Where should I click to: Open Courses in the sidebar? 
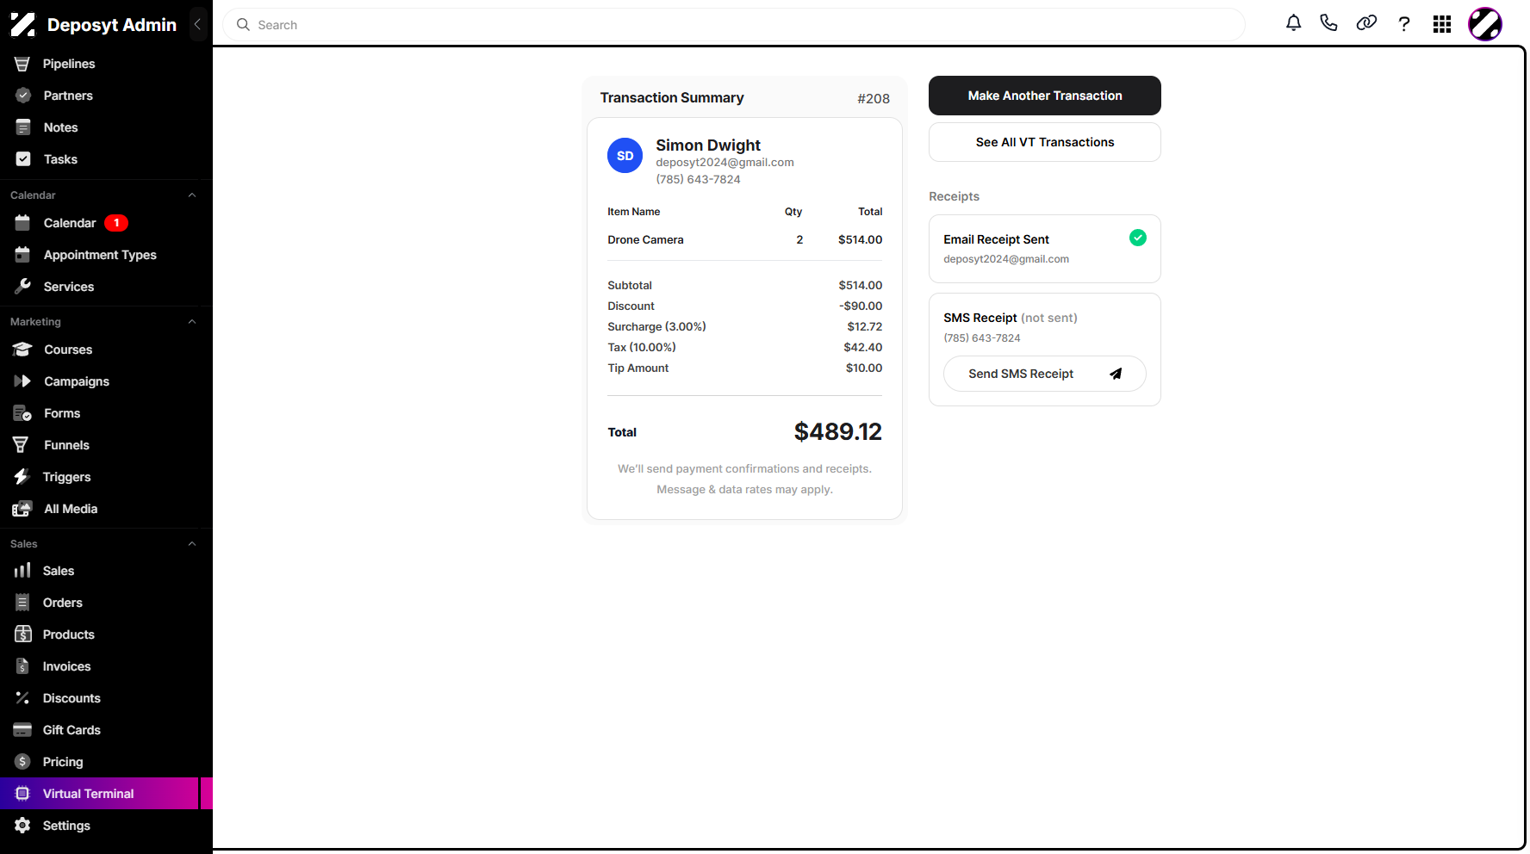[99, 350]
